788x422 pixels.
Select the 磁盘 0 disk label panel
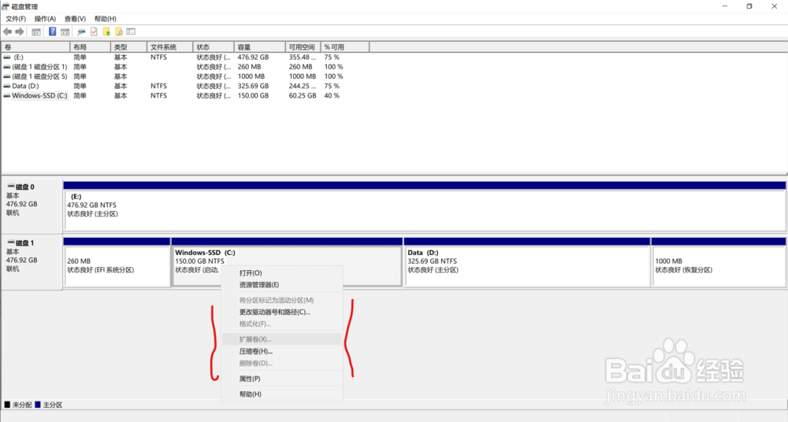[x=32, y=205]
